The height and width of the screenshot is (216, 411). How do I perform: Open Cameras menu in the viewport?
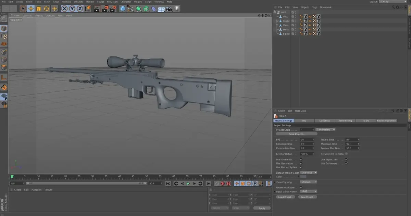pos(27,15)
